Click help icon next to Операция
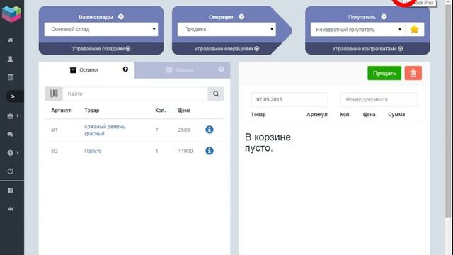453x255 pixels. 241,17
